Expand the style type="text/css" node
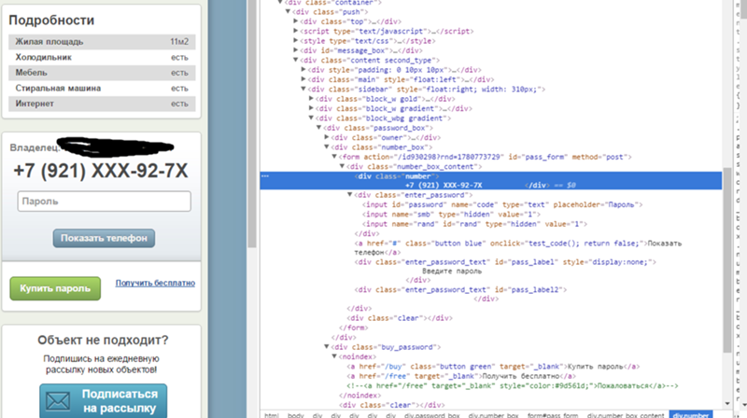Screen dimensions: 747x418 click(295, 40)
